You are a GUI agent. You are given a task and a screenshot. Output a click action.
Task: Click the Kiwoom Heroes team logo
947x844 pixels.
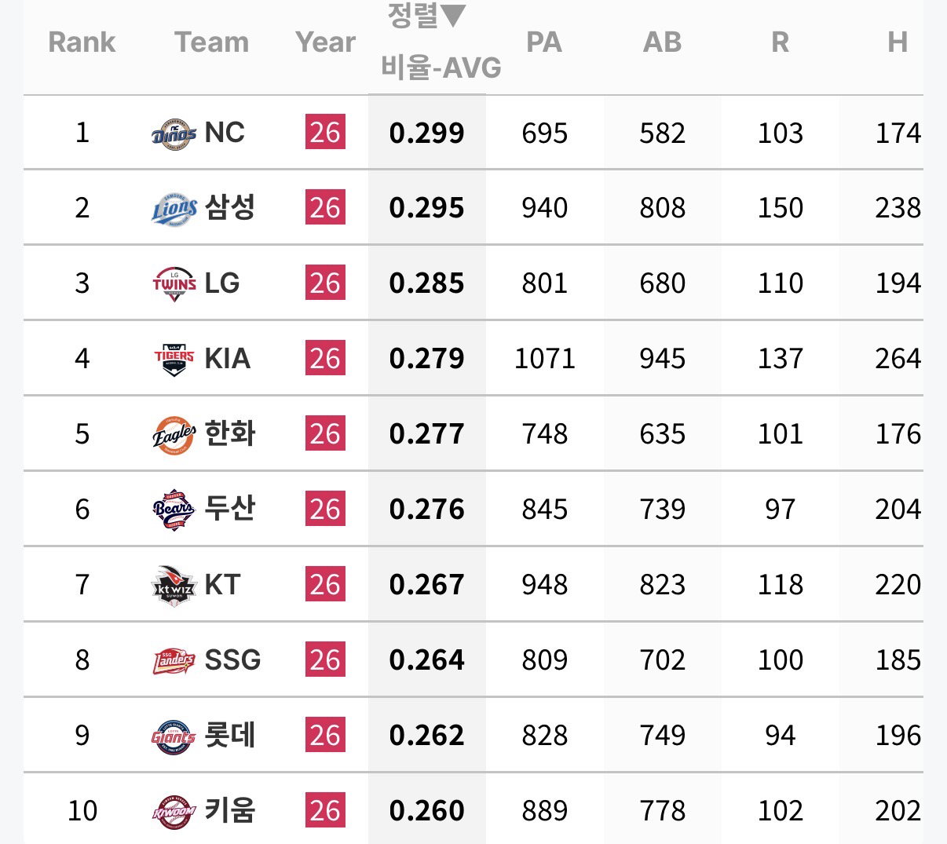[174, 812]
